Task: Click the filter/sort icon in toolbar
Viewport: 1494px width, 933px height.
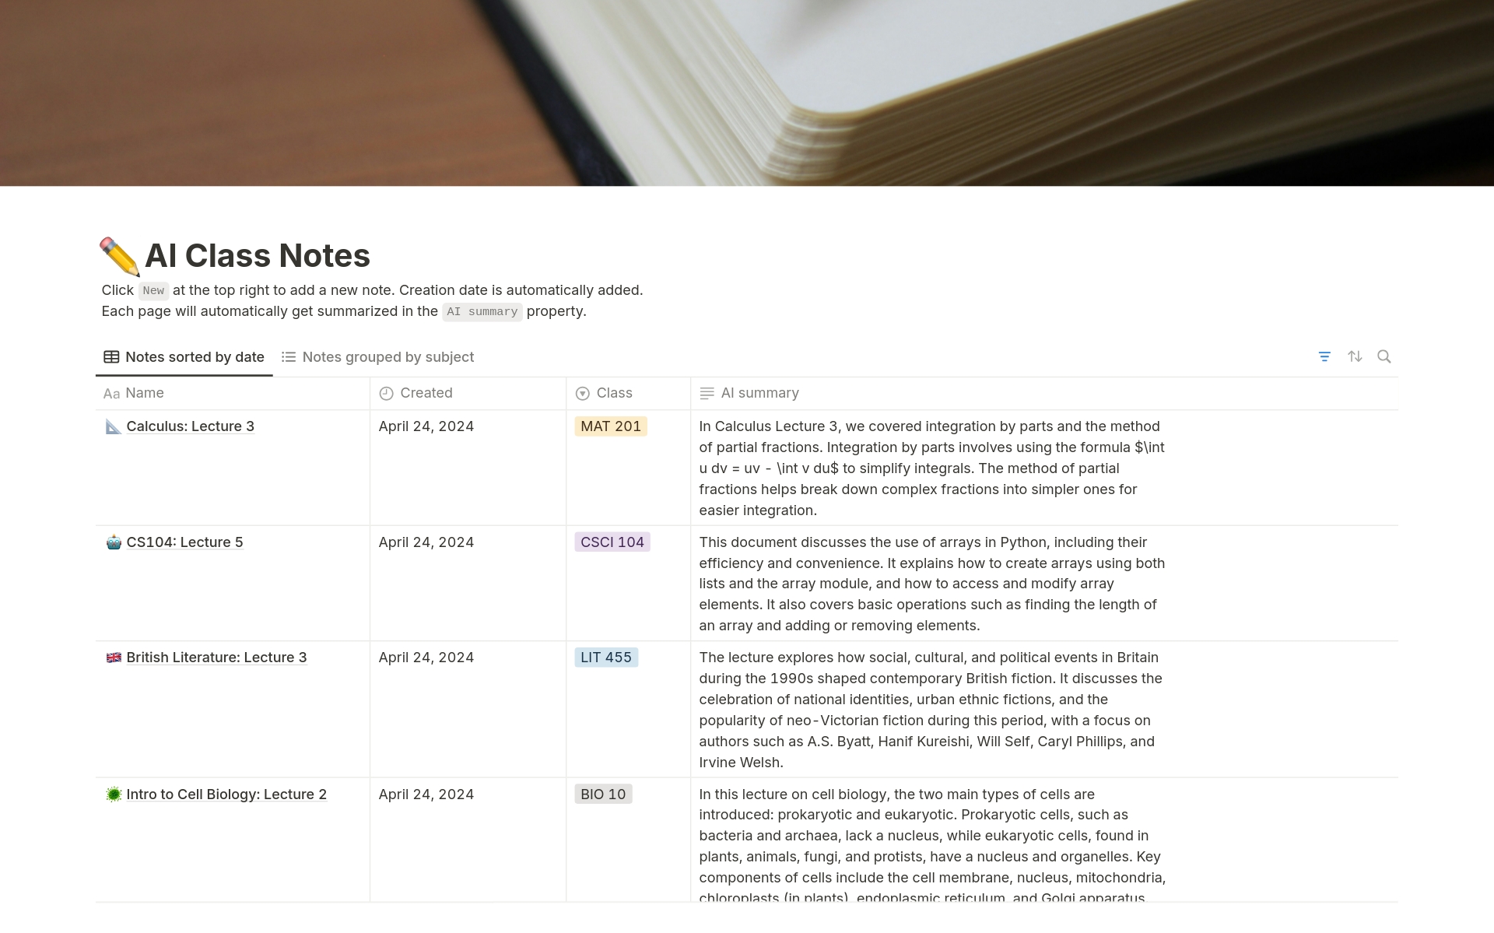Action: 1324,356
